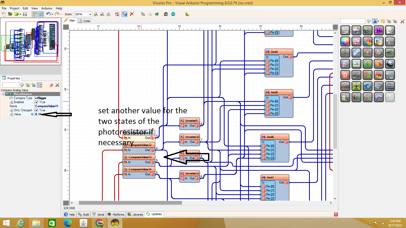
Task: Open the Arduino menu
Action: 47,8
